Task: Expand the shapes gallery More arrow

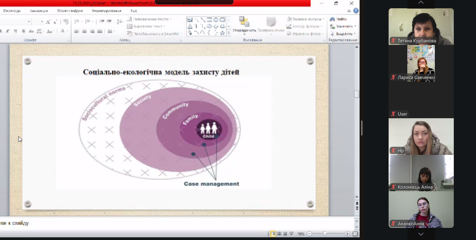Action: point(229,33)
